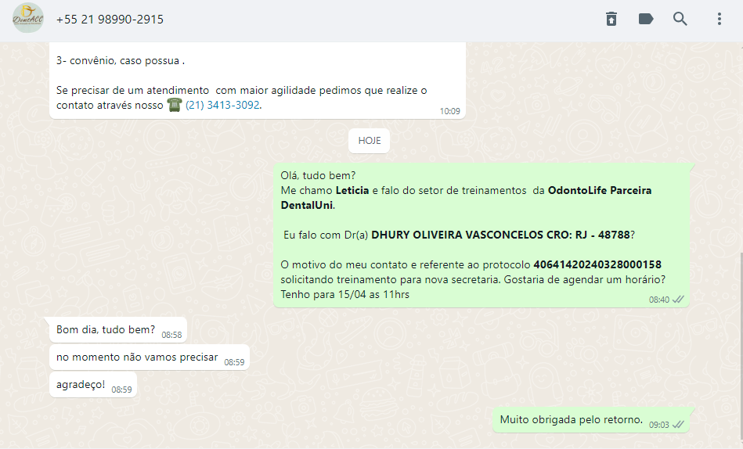
Task: Select the "agradeço!" message bubble
Action: point(93,385)
